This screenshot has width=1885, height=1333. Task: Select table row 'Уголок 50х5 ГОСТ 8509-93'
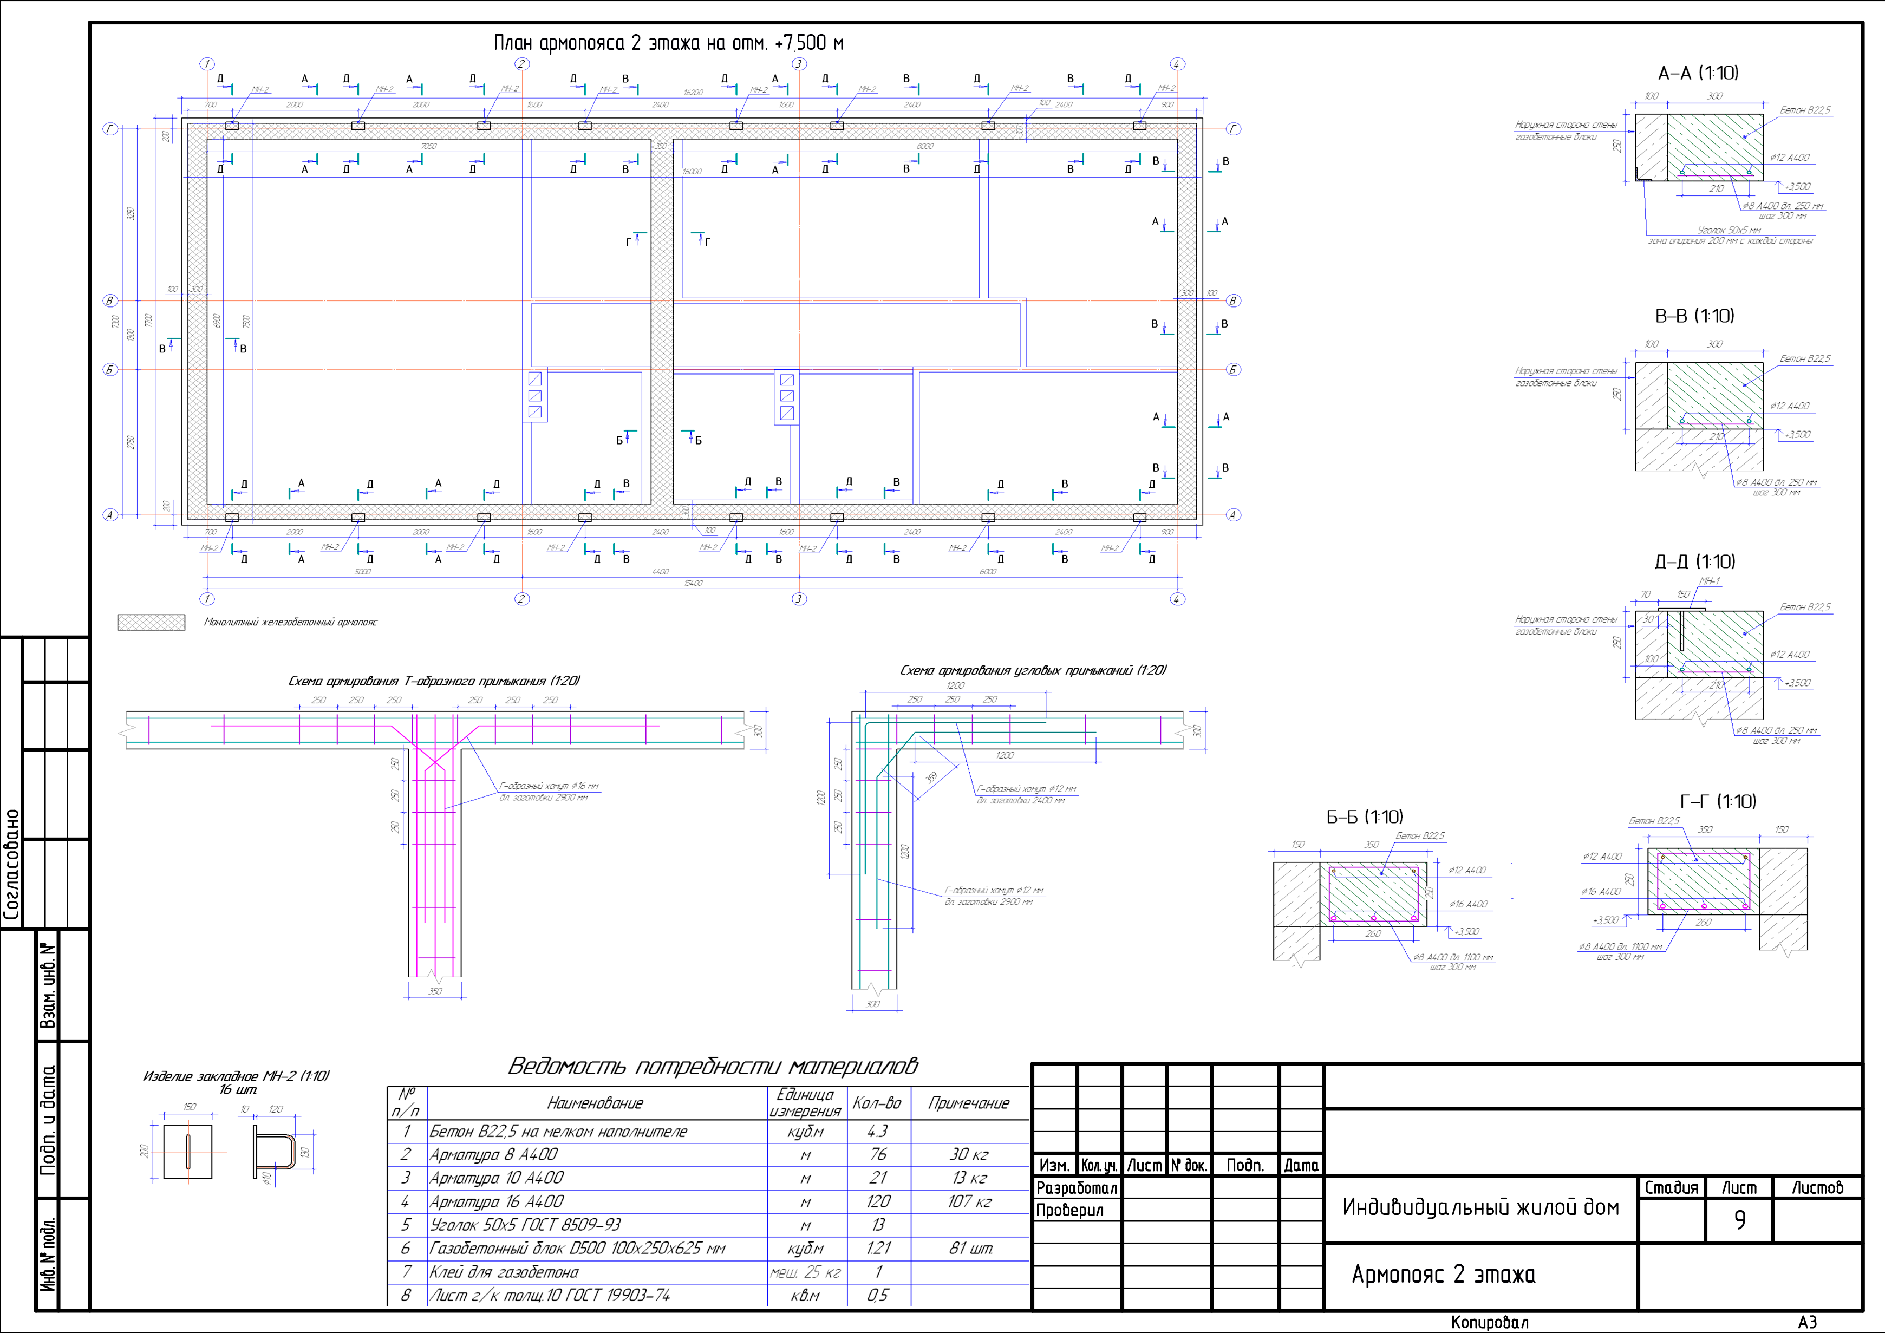[x=708, y=1225]
